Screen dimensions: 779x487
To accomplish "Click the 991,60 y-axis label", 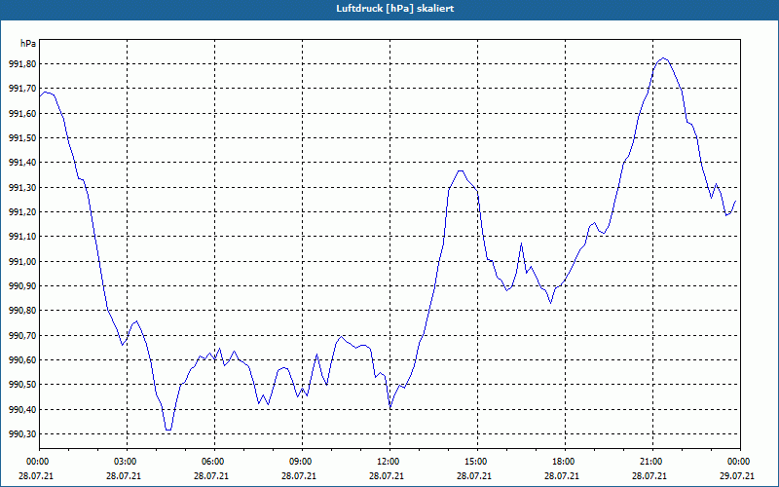I will [x=22, y=113].
